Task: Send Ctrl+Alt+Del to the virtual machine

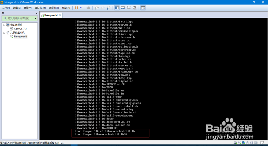Action: coord(88,8)
